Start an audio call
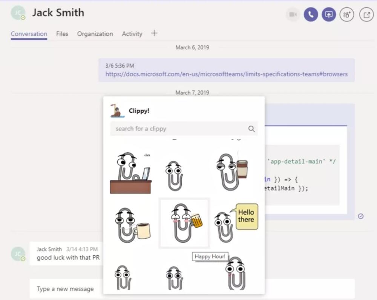This screenshot has height=300, width=377. 311,15
